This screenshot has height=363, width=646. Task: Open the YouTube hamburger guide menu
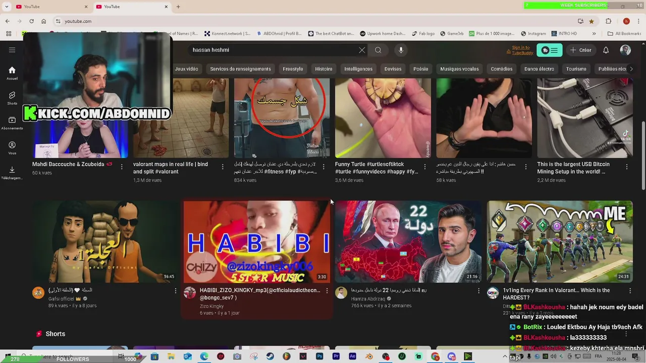pyautogui.click(x=12, y=50)
